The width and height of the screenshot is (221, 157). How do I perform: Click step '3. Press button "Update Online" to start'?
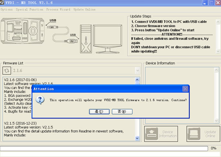(x=163, y=30)
